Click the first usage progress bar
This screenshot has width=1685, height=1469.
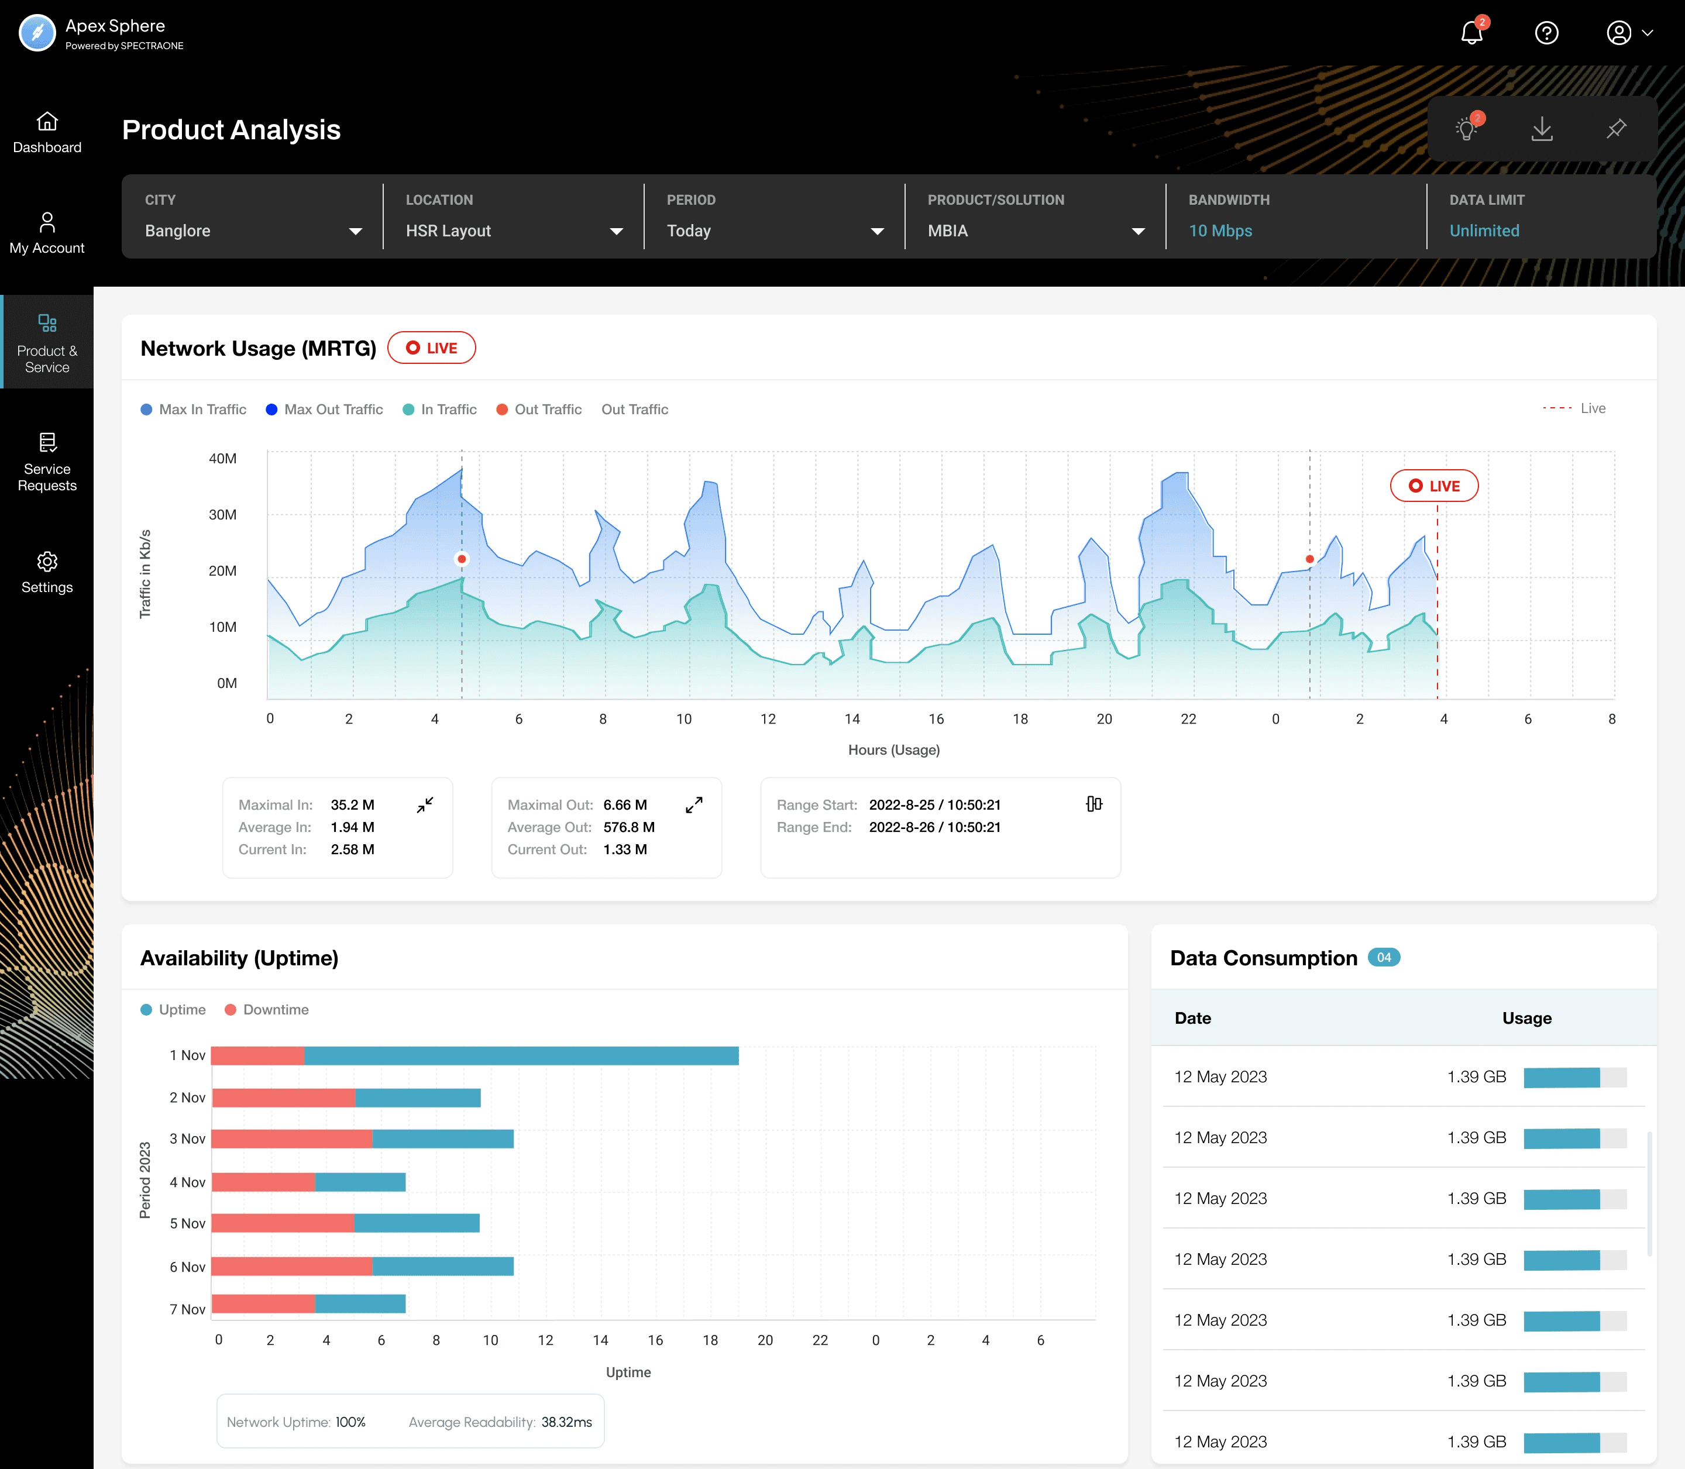(x=1575, y=1077)
